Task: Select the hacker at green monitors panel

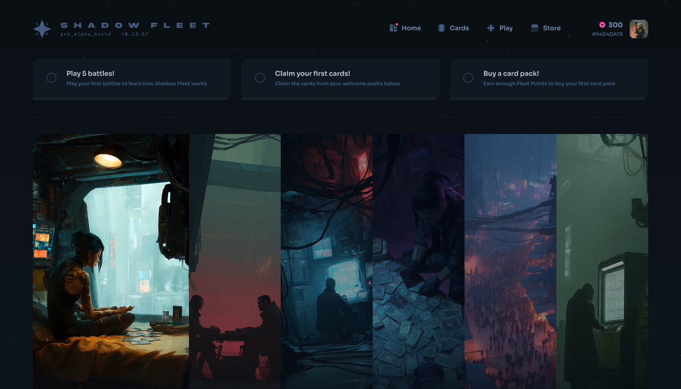Action: 327,262
